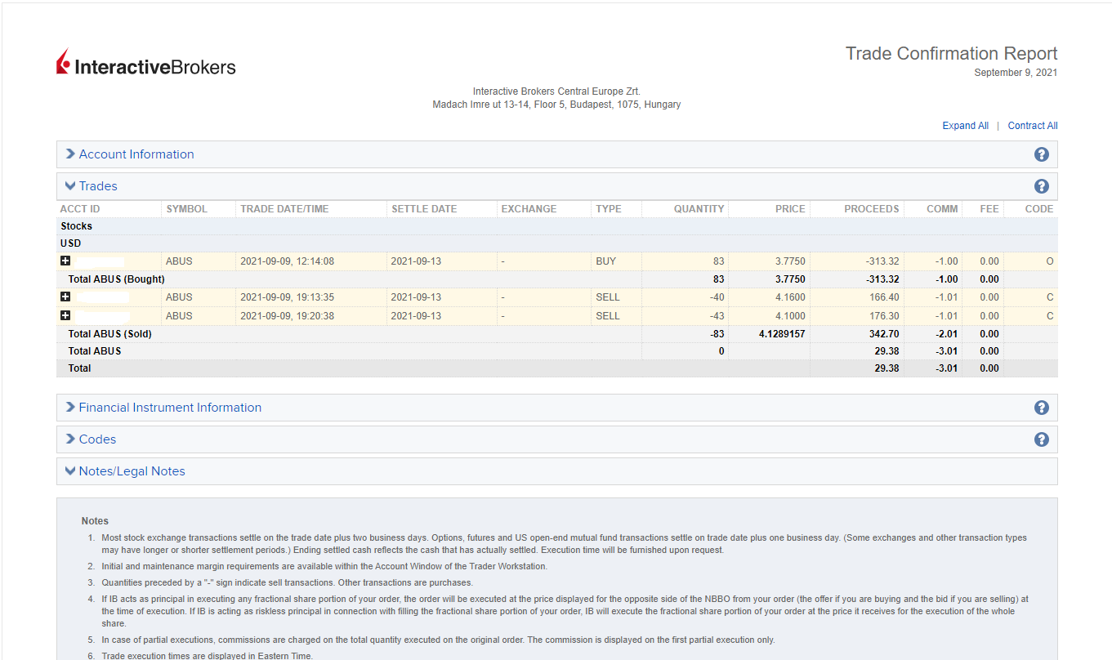
Task: Click the Interactive Brokers logo
Action: coord(145,63)
